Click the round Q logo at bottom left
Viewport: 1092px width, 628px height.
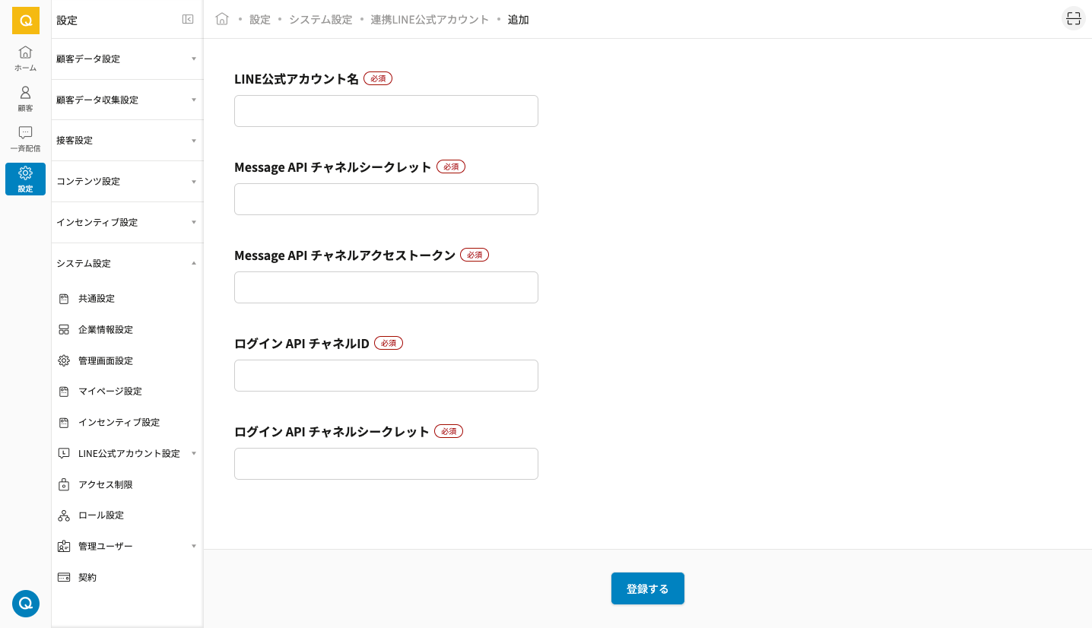point(25,604)
